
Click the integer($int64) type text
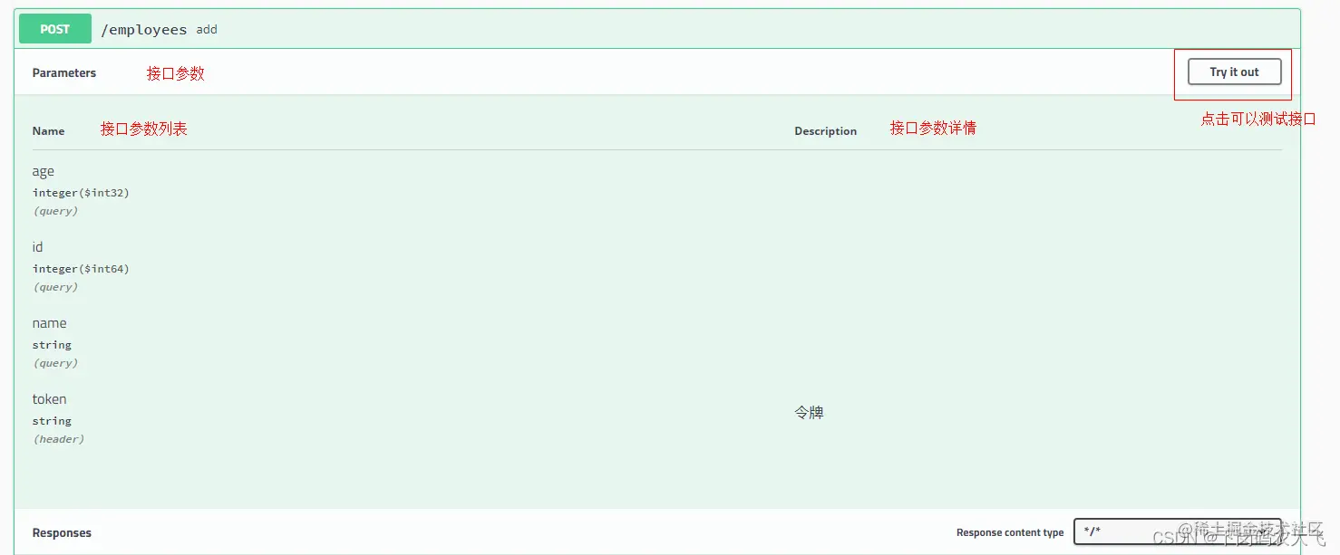[81, 269]
